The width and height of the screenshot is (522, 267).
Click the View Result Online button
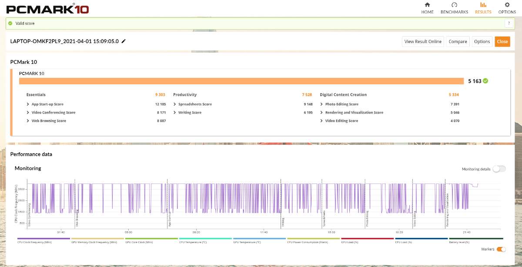pos(423,42)
